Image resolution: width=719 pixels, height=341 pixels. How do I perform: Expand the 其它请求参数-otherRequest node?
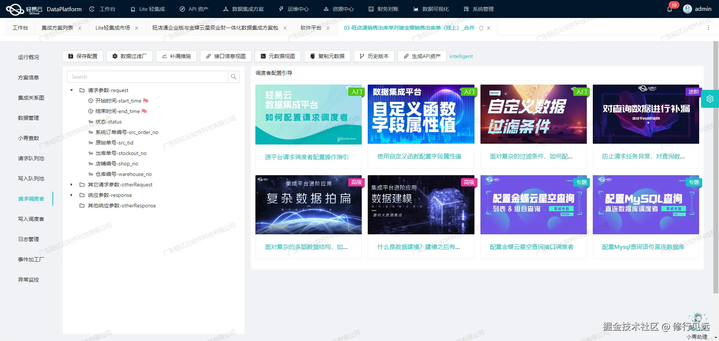[71, 185]
